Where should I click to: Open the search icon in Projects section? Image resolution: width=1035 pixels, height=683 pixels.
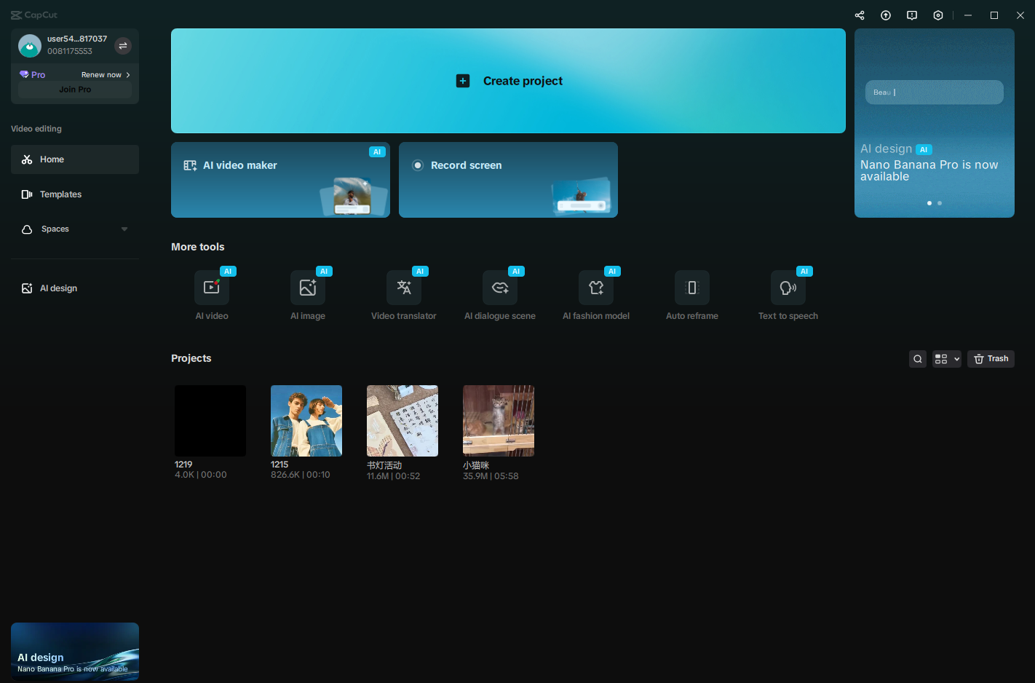tap(917, 358)
